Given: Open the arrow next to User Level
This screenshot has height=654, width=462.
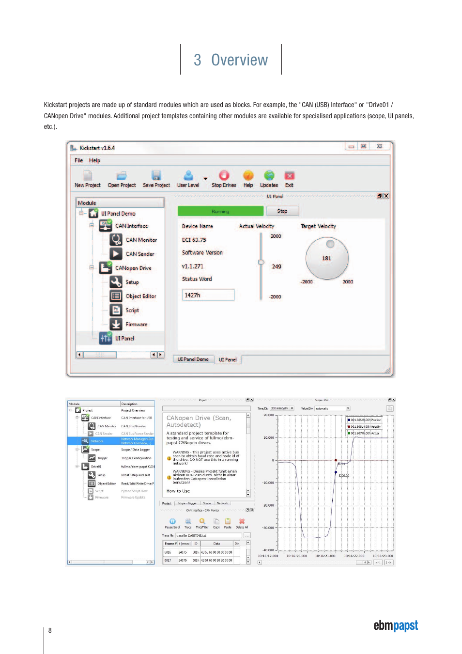Looking at the screenshot, I should tap(205, 178).
